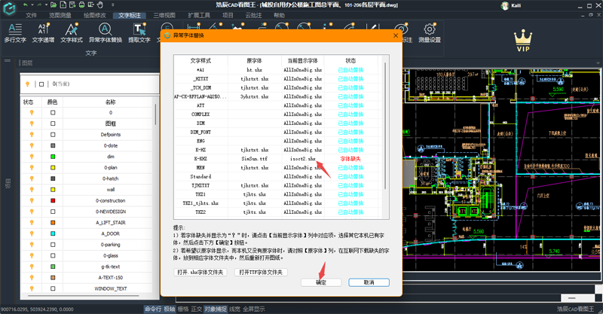This screenshot has height=314, width=603.
Task: Select the 文字递增 tool icon
Action: coord(43,29)
